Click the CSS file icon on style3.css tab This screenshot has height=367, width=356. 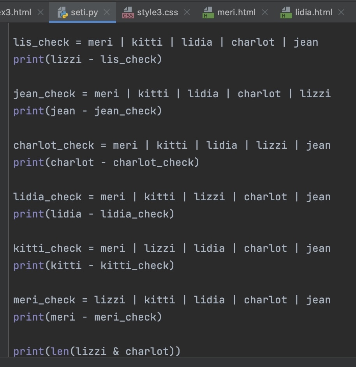[128, 12]
